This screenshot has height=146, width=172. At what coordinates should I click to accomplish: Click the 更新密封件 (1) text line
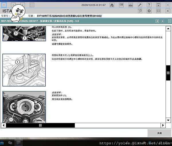click(59, 96)
